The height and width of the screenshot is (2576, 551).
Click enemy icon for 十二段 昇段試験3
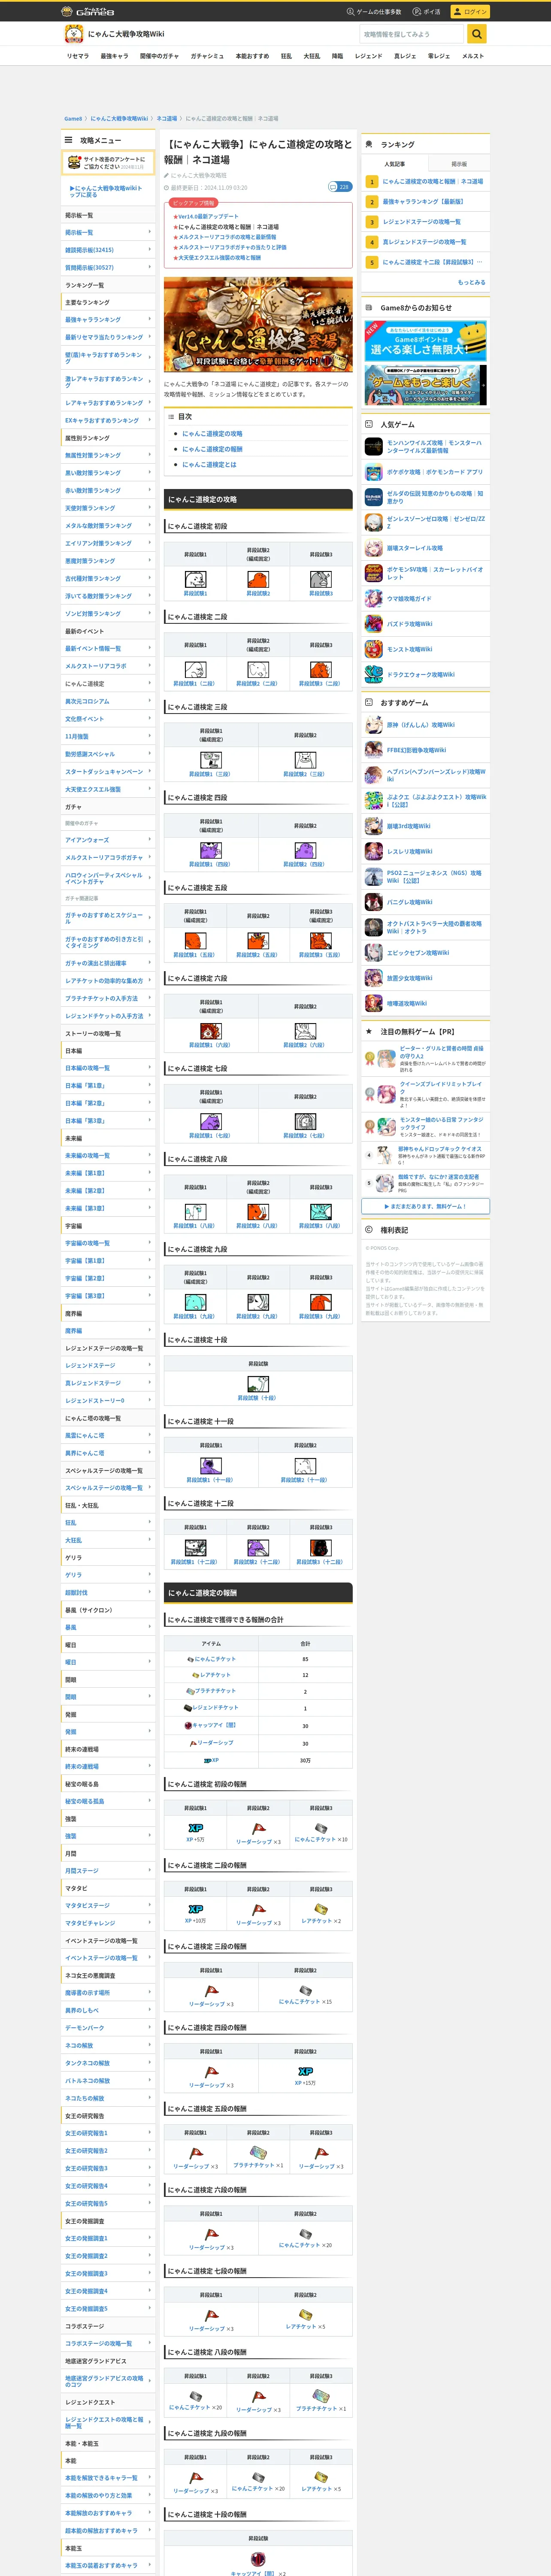coord(321,1548)
